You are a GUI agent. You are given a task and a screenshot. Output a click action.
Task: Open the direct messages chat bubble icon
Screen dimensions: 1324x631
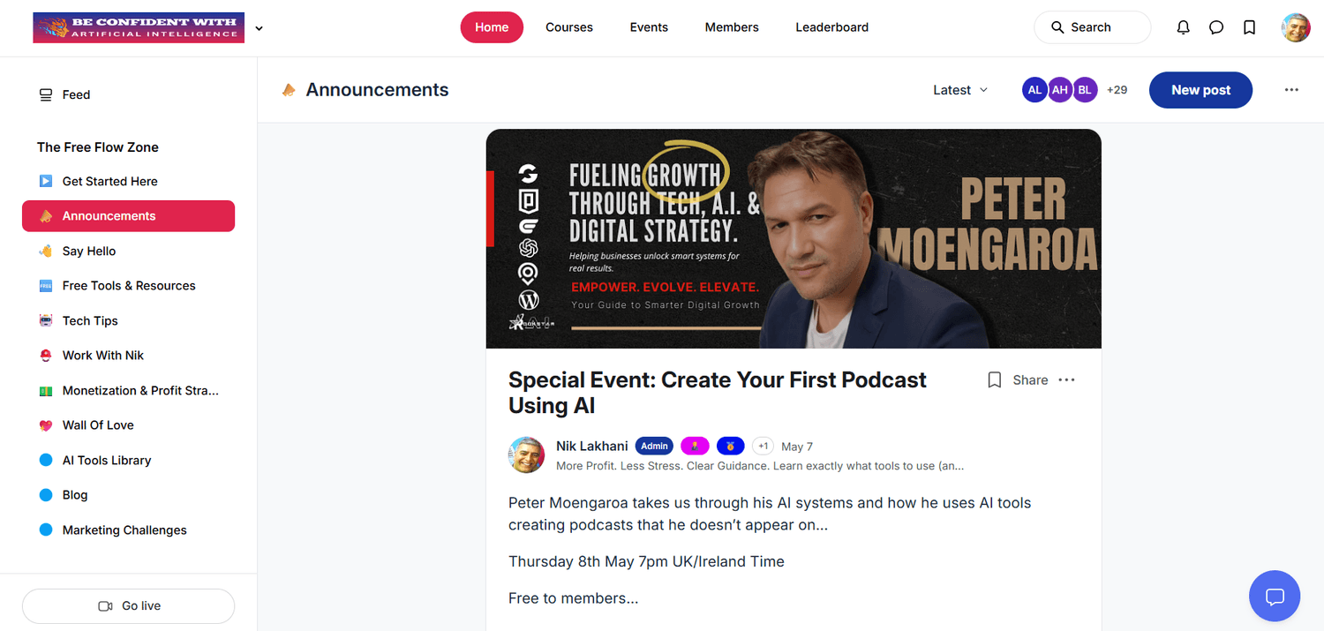click(1216, 27)
